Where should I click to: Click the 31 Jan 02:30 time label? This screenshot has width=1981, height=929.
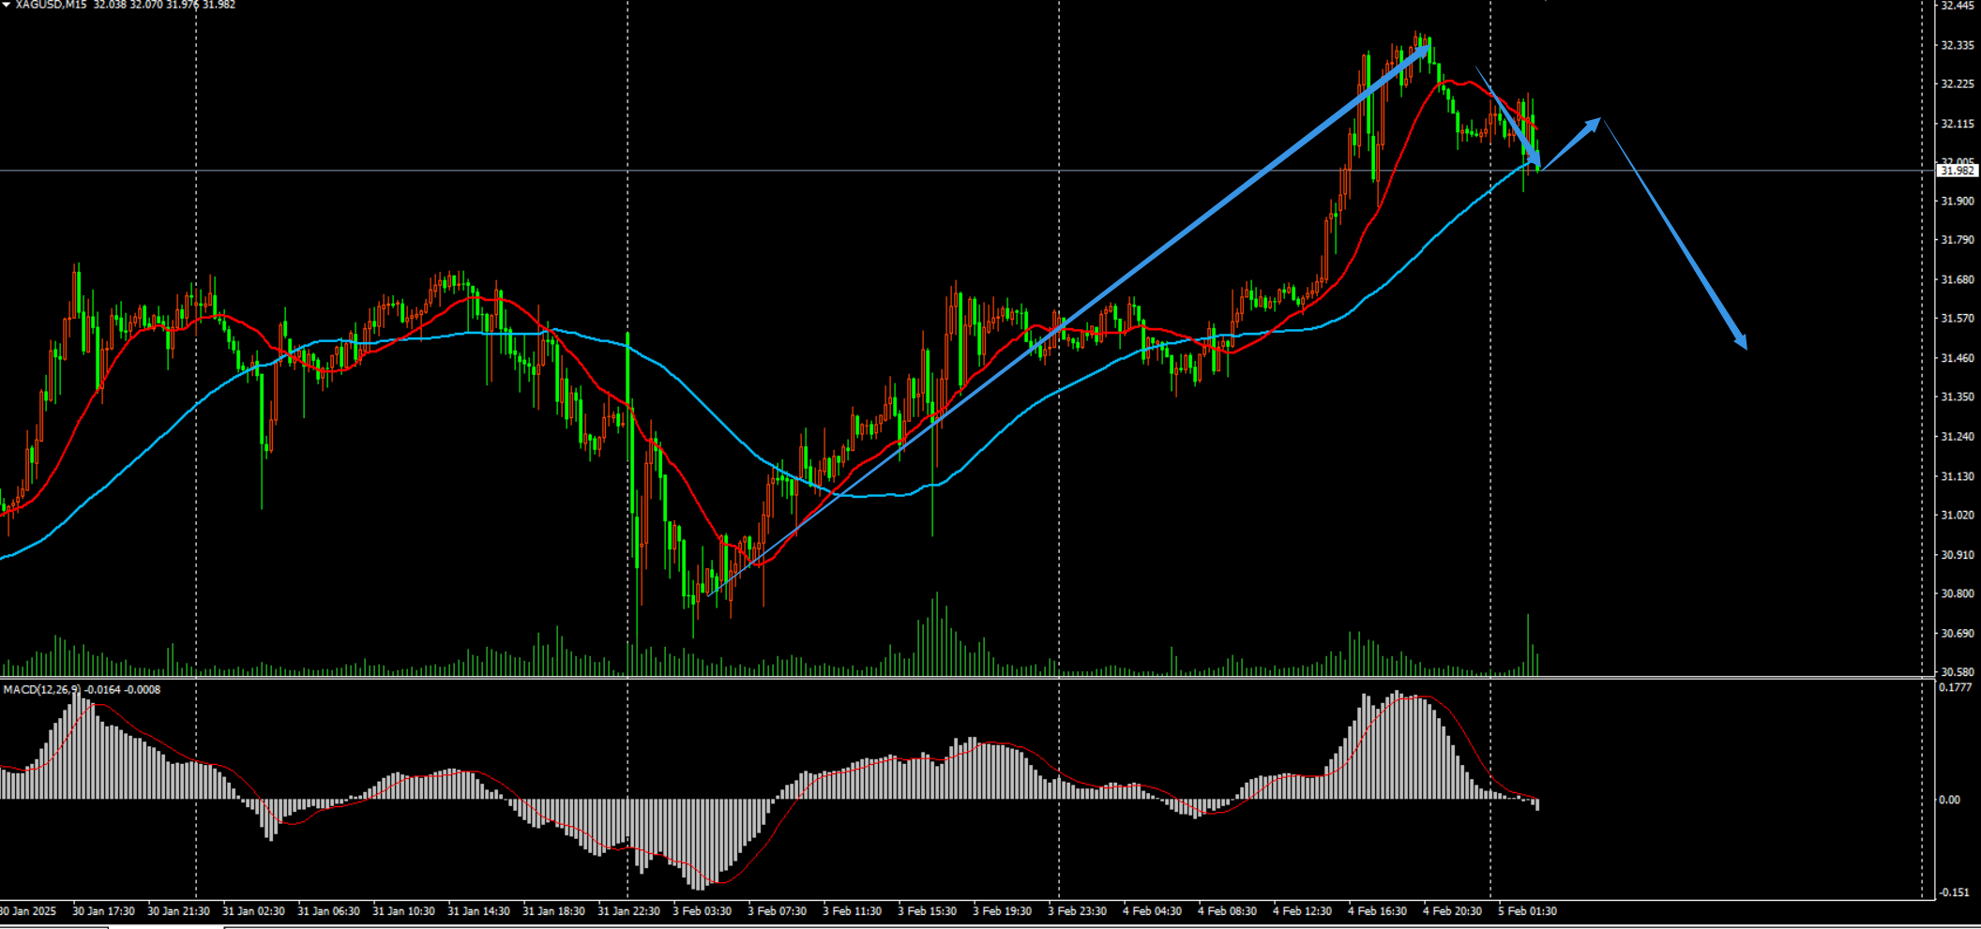pos(253,910)
